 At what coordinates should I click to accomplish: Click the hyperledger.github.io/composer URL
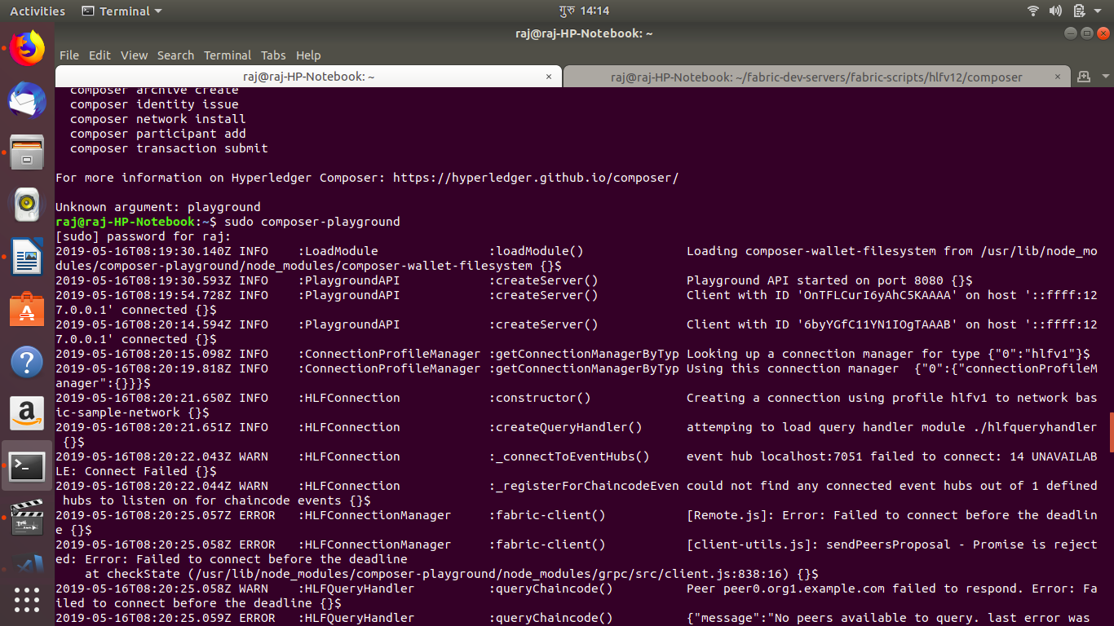(x=536, y=178)
